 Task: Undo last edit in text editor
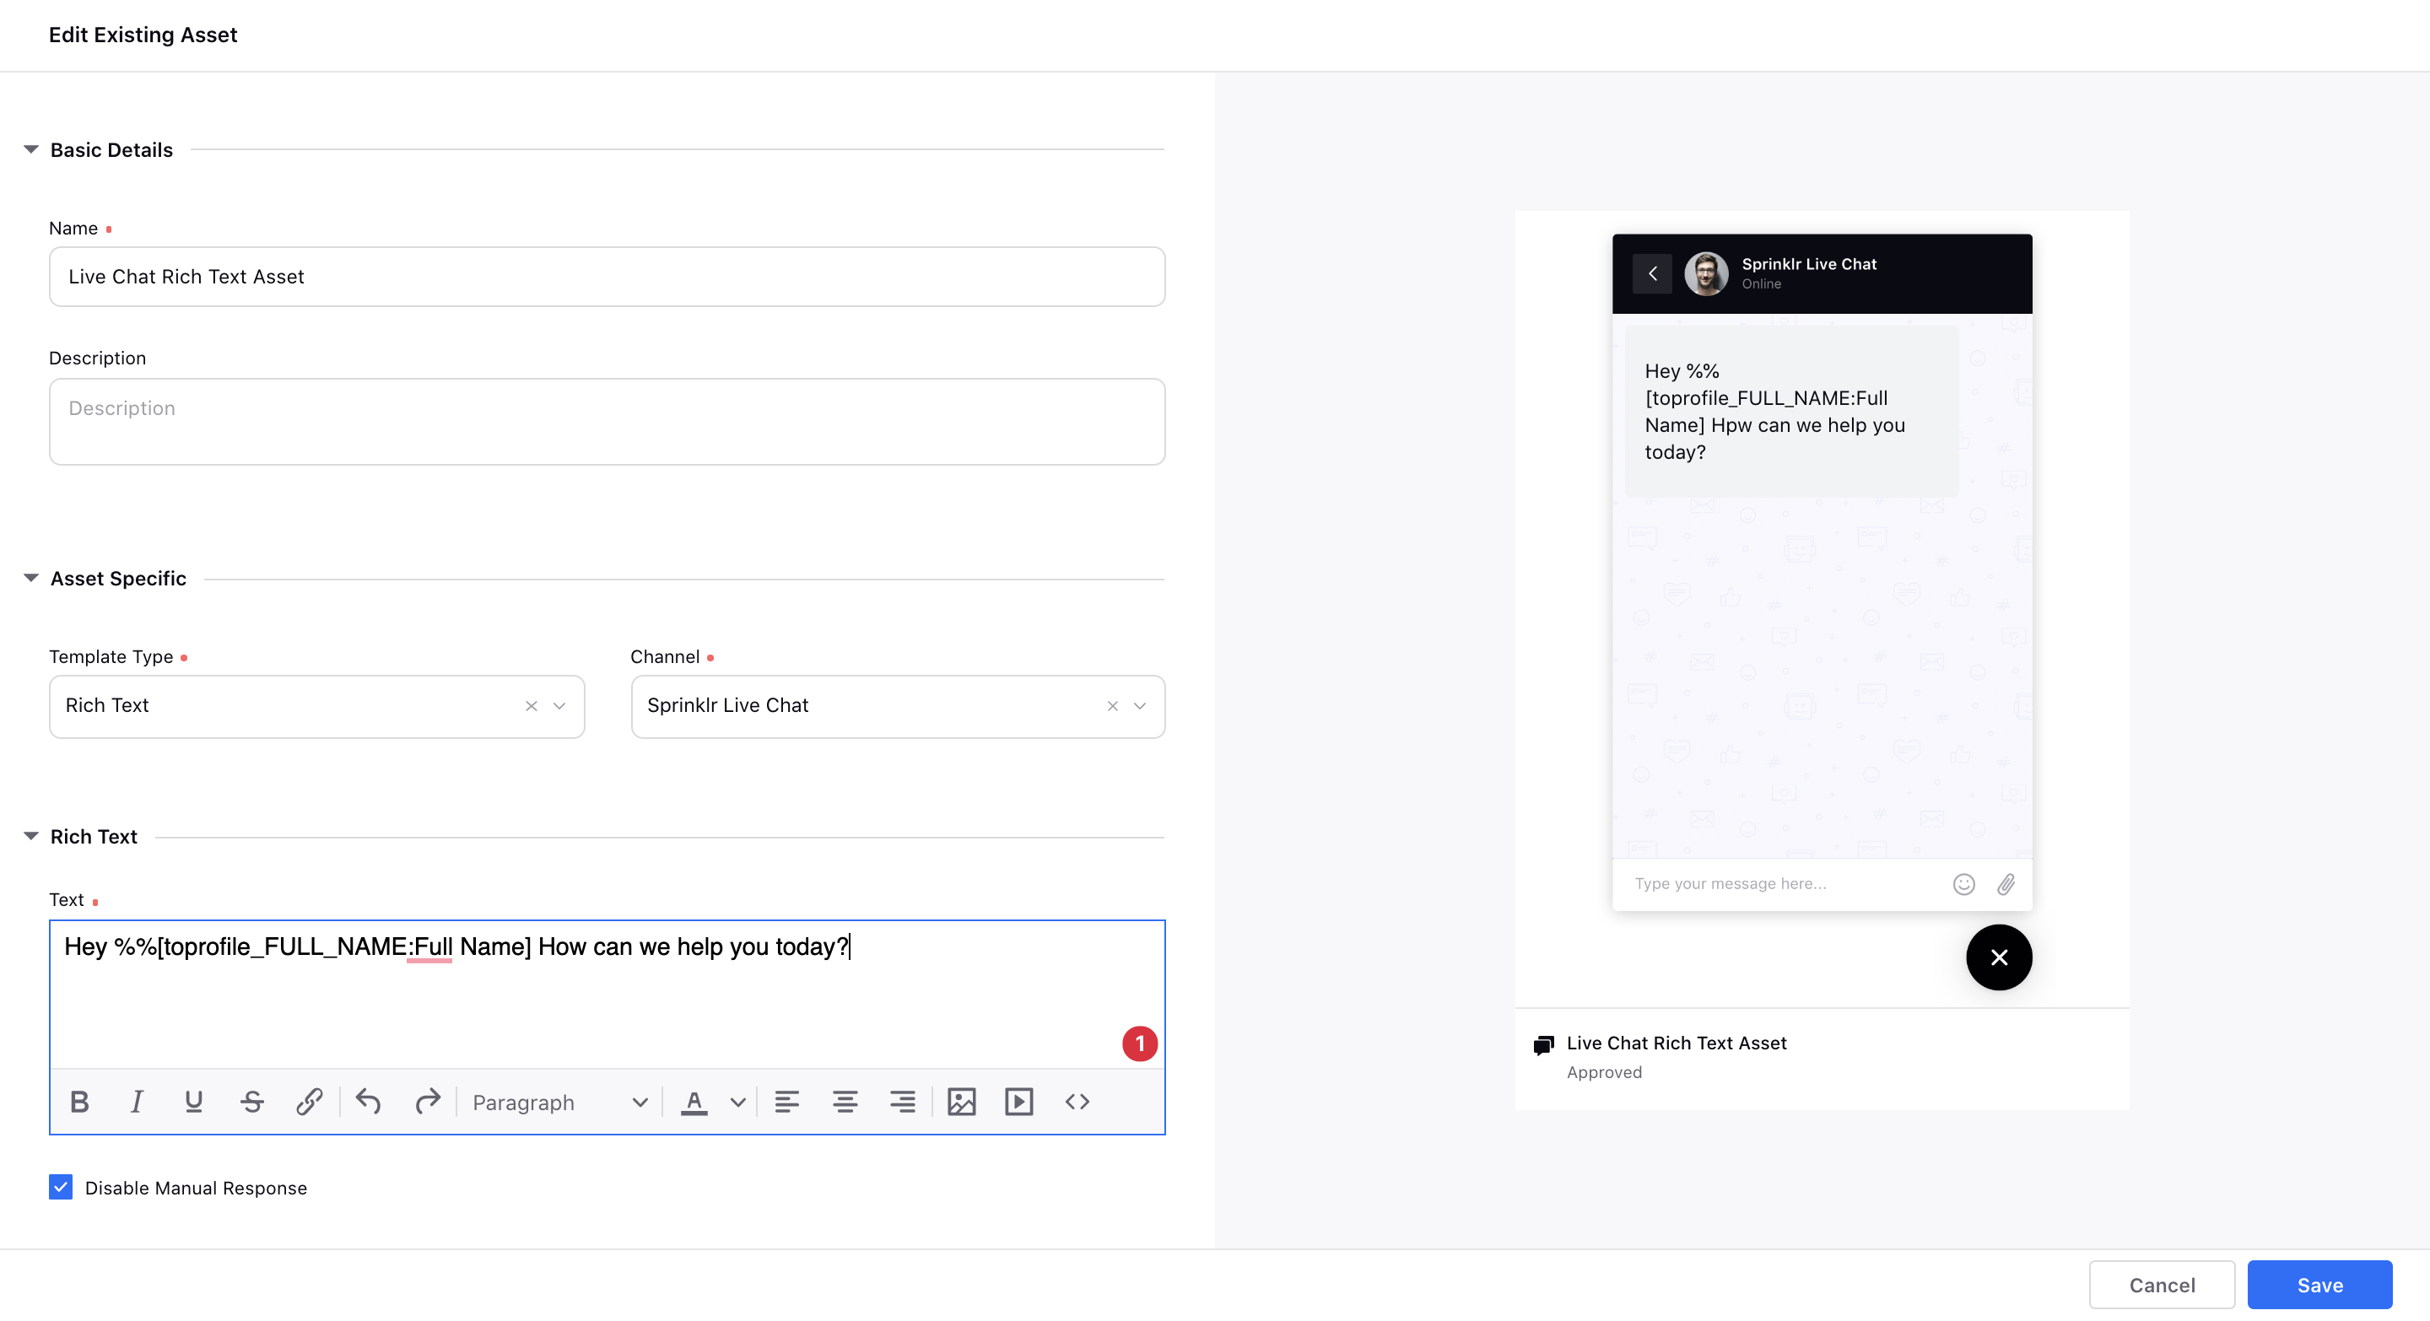tap(369, 1102)
